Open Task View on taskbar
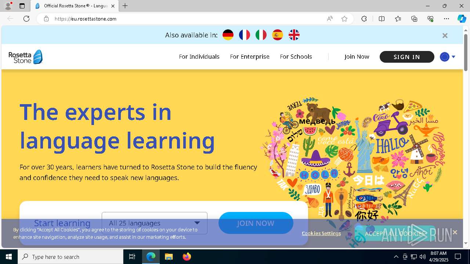 [132, 257]
